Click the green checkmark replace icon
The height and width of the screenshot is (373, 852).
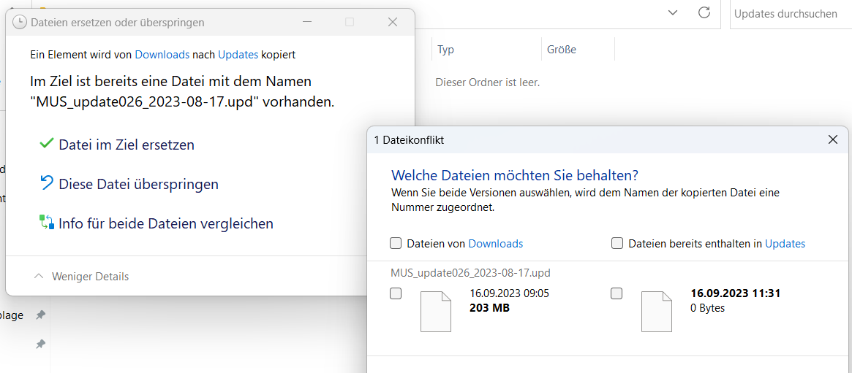click(x=47, y=143)
